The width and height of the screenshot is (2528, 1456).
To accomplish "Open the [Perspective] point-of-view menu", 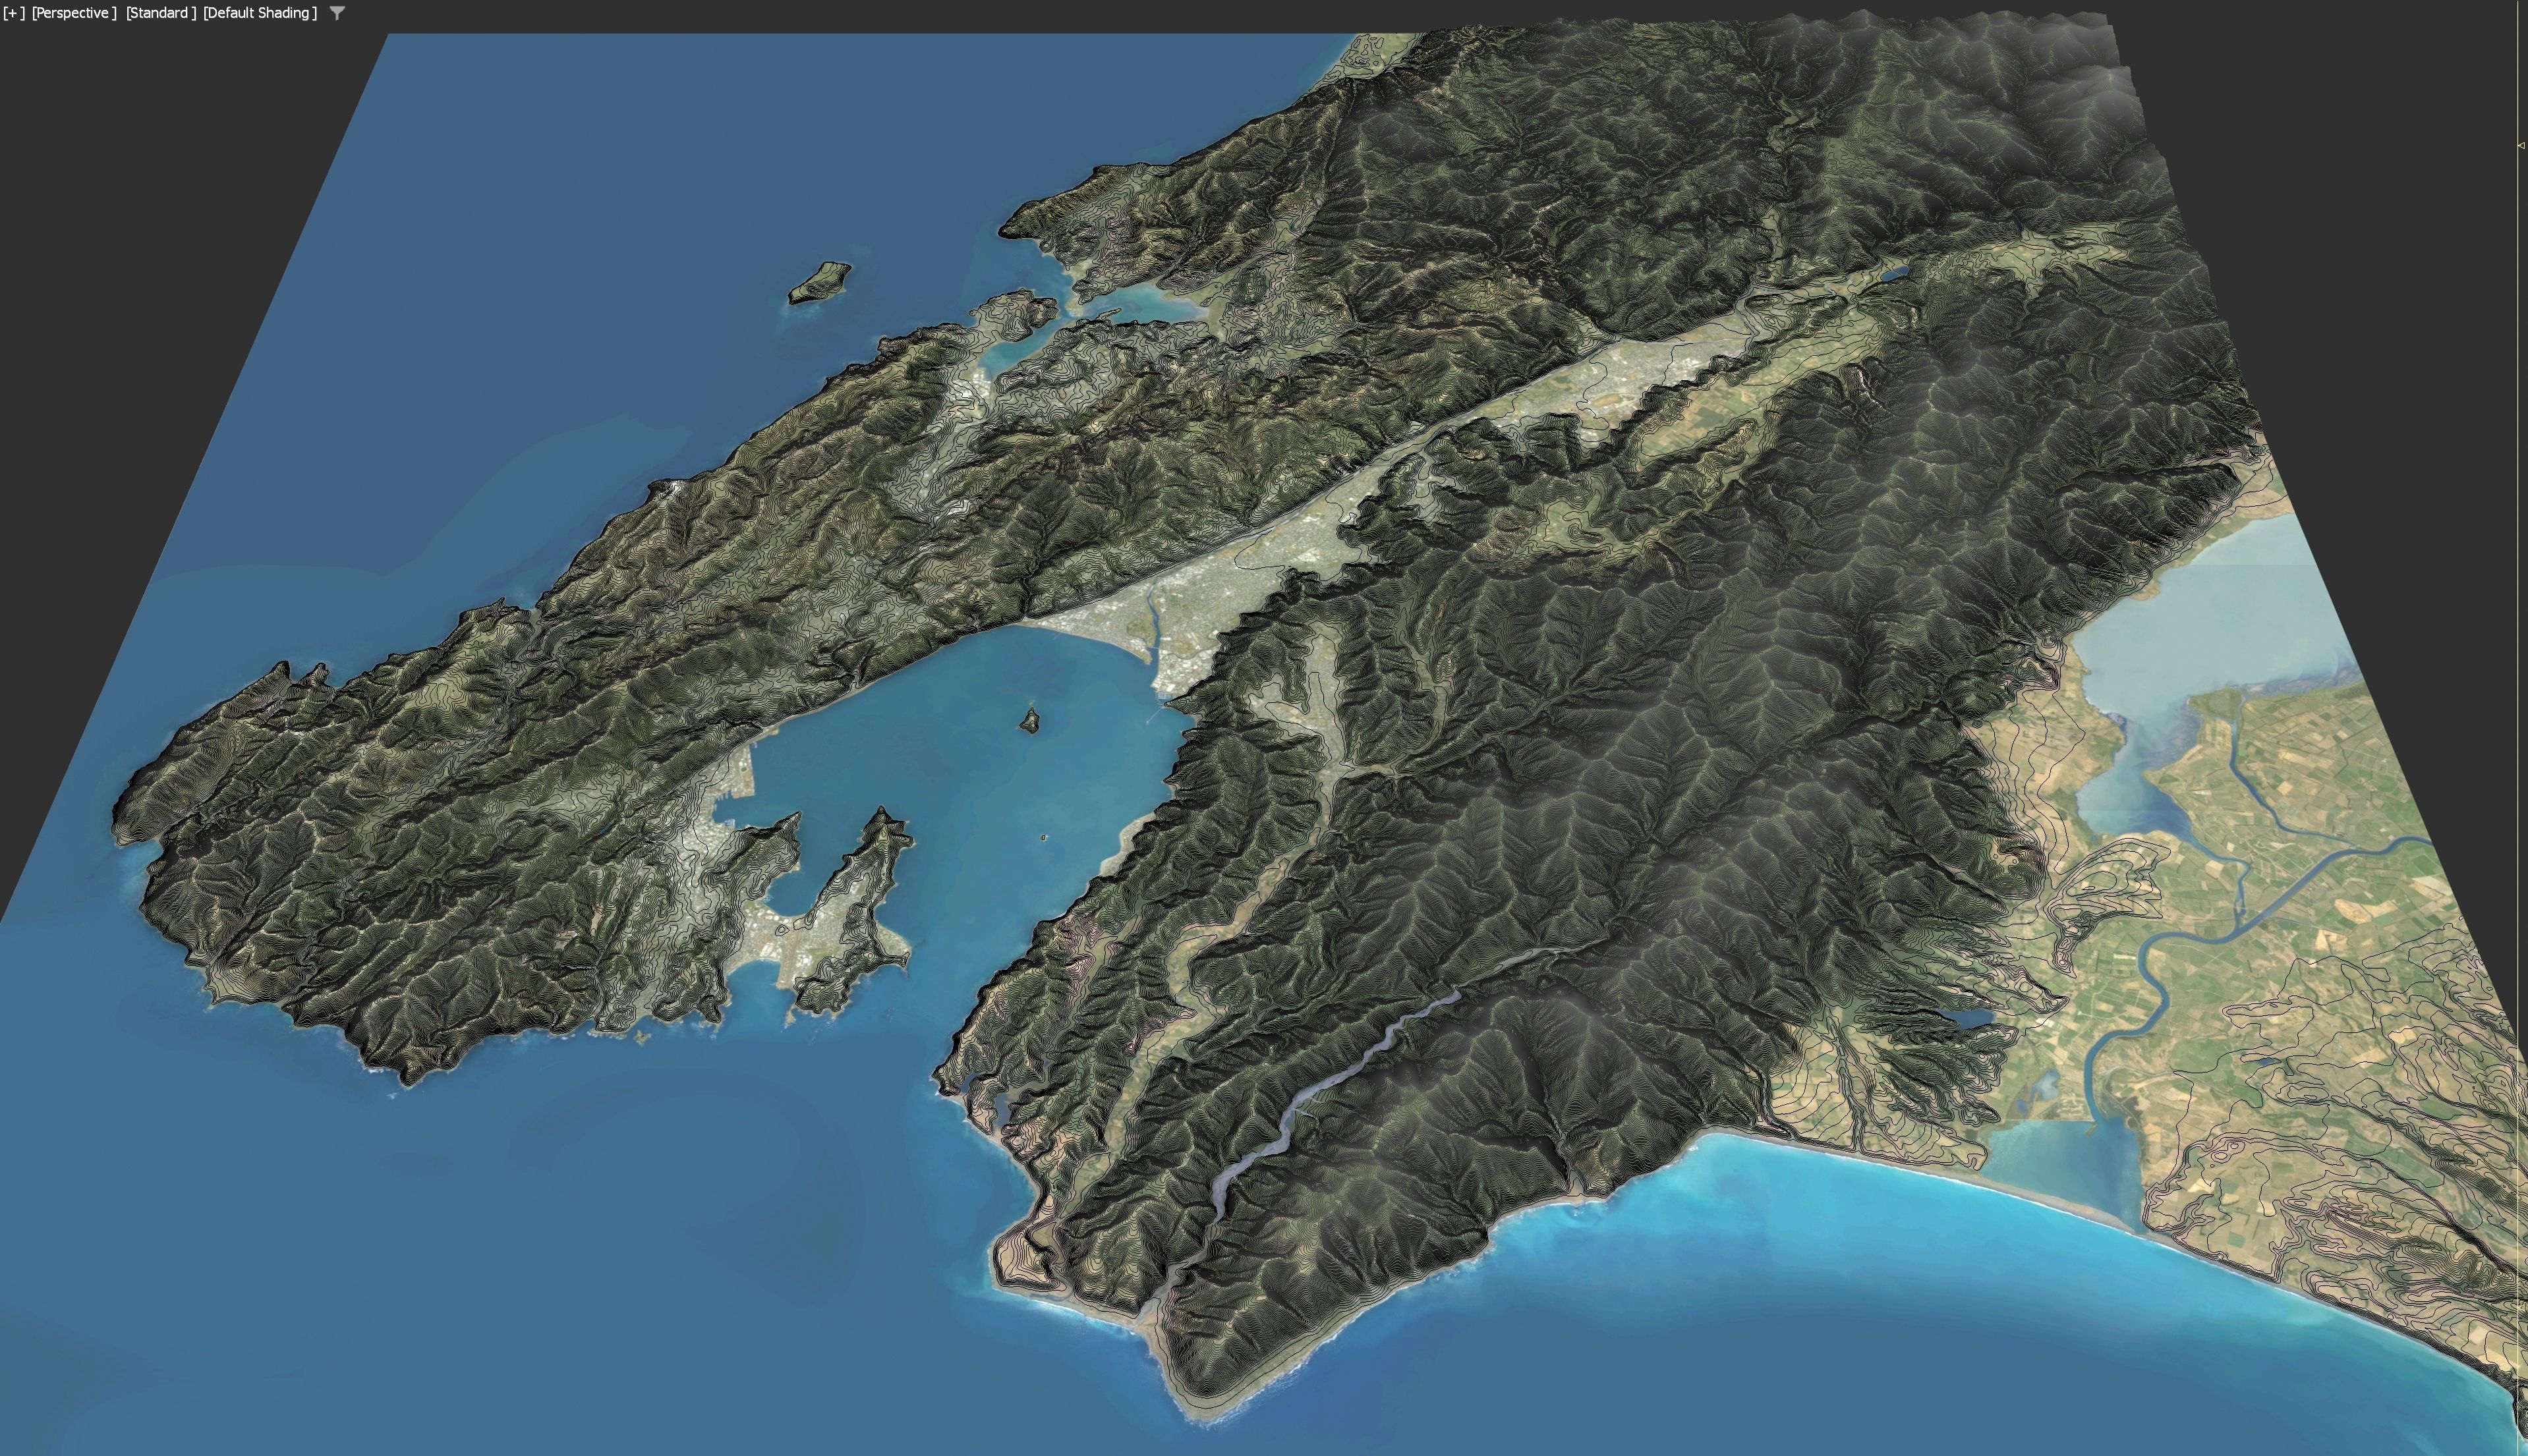I will pyautogui.click(x=74, y=13).
